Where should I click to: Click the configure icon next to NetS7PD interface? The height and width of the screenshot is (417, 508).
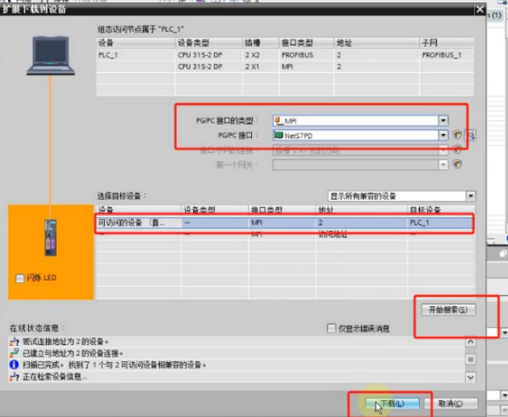[x=457, y=134]
